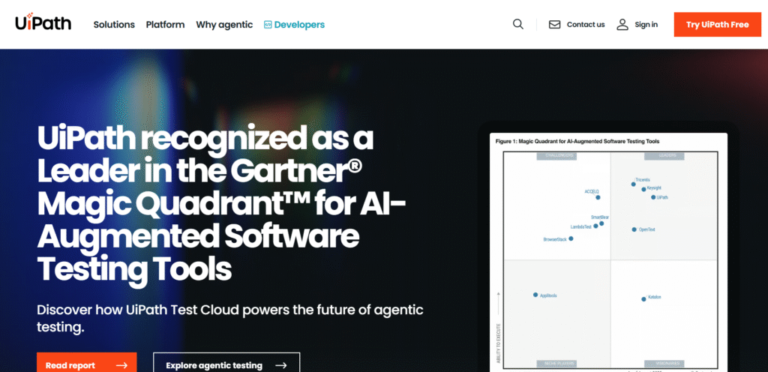
Task: Click the Read report label
Action: click(x=70, y=366)
